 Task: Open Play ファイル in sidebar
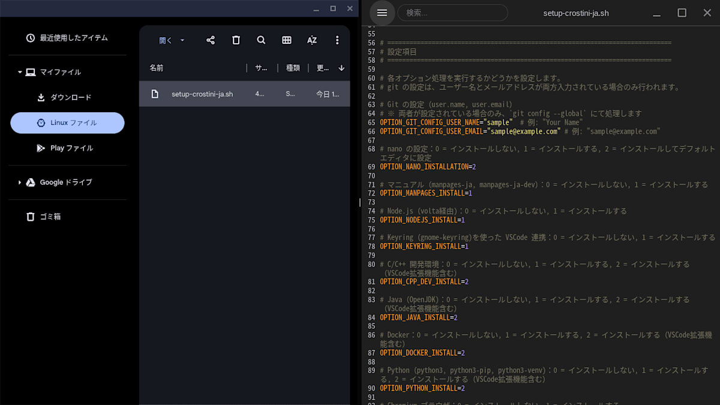[x=67, y=148]
